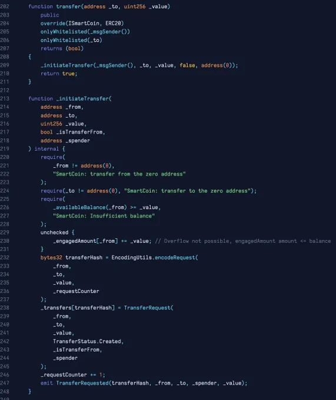Click '_from,' argument on line 233
The height and width of the screenshot is (400, 336).
62,266
